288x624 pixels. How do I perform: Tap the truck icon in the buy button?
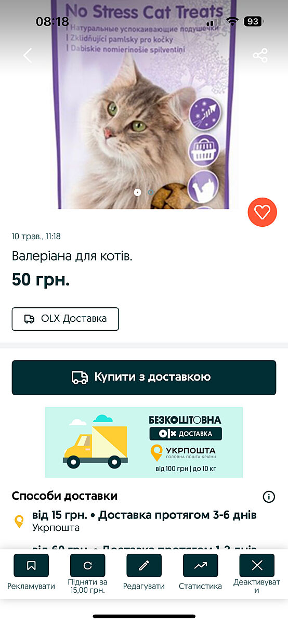(x=80, y=378)
